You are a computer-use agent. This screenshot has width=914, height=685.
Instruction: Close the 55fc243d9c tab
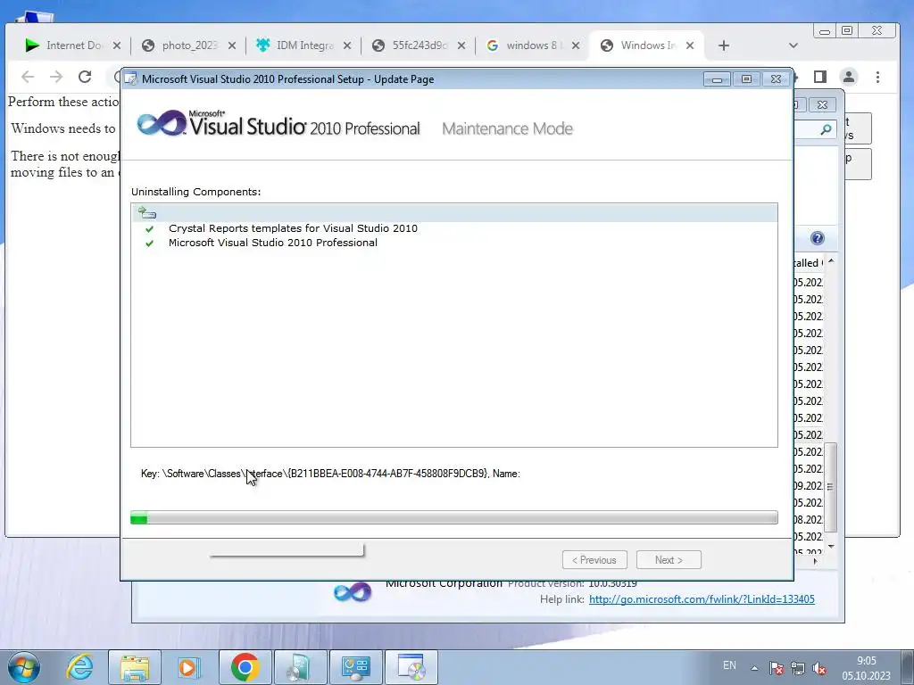pyautogui.click(x=461, y=45)
